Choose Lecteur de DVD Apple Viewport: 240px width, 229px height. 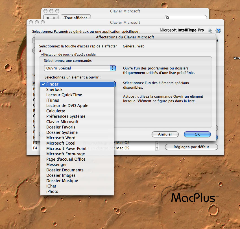pyautogui.click(x=77, y=106)
